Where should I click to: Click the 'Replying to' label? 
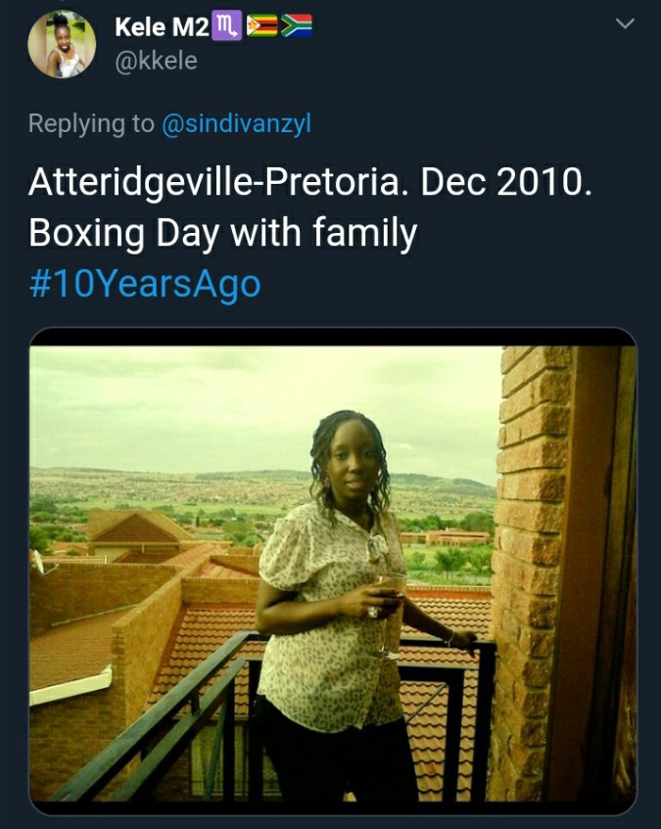pyautogui.click(x=91, y=123)
